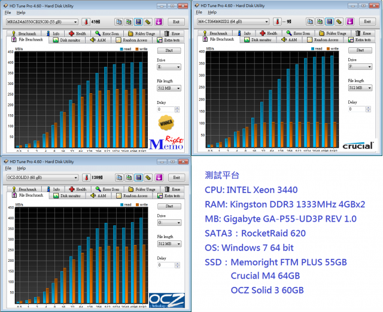Open options icon in MRSAD4A055GCB25C00 window
The width and height of the screenshot is (383, 312).
click(148, 22)
